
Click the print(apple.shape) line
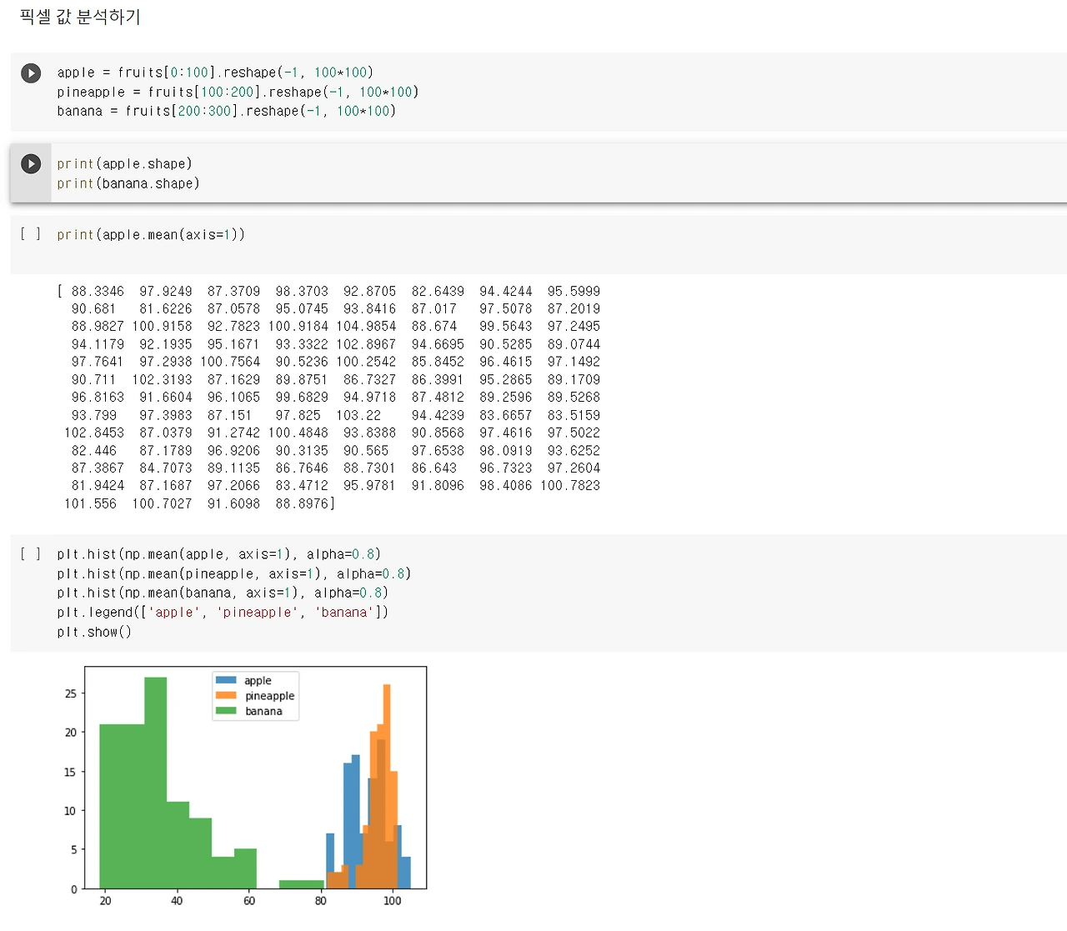(x=124, y=163)
